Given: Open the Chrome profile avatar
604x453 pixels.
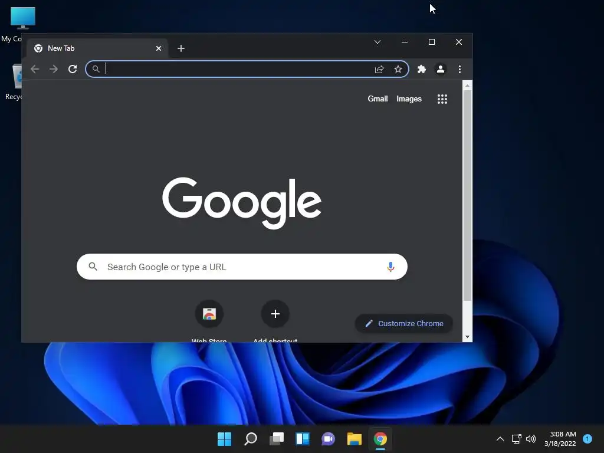Looking at the screenshot, I should 440,69.
